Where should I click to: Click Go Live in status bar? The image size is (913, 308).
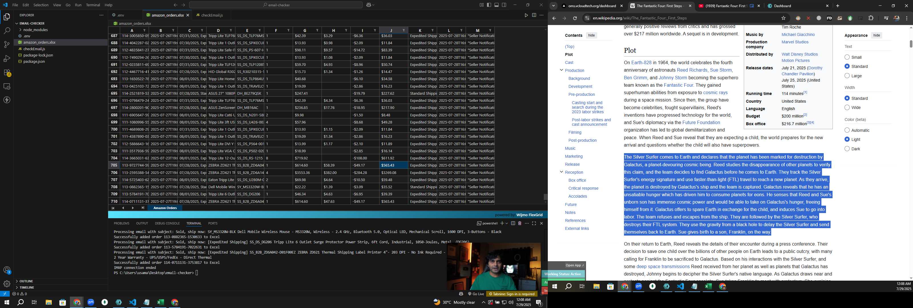coord(476,294)
